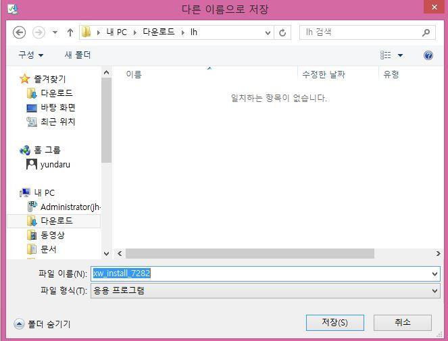Click the 홈 그룹 network icon

tap(25, 150)
